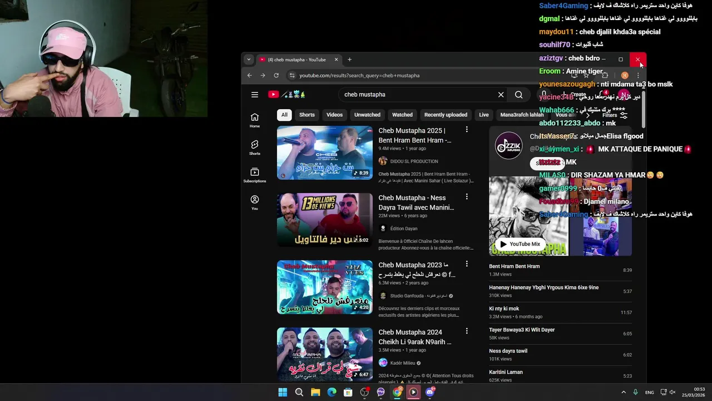The height and width of the screenshot is (401, 712).
Task: Click the magnifier search button on YouTube
Action: pyautogui.click(x=518, y=95)
